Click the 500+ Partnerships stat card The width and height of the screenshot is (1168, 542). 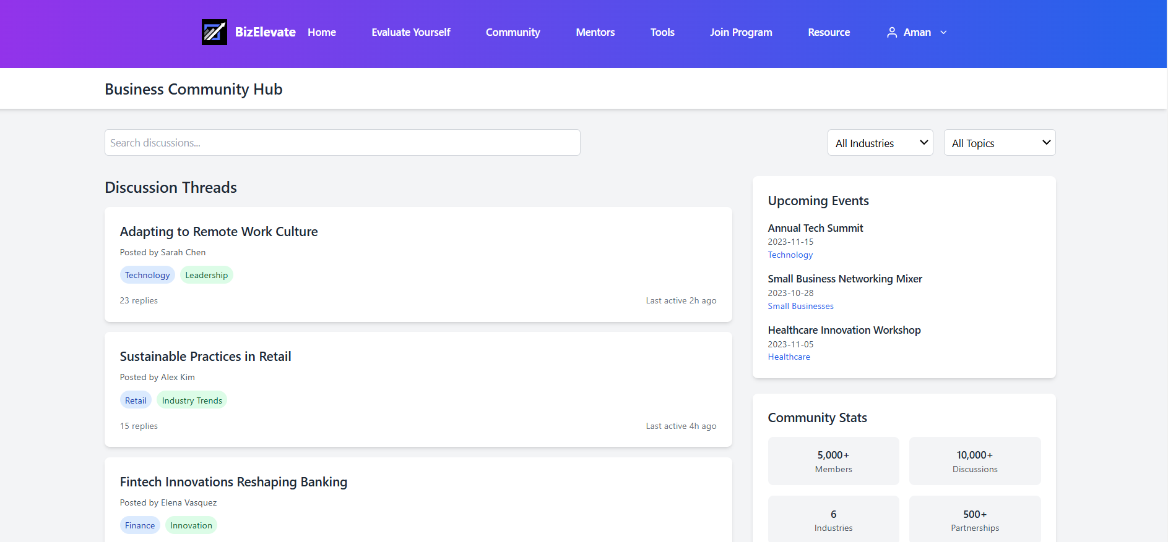975,520
